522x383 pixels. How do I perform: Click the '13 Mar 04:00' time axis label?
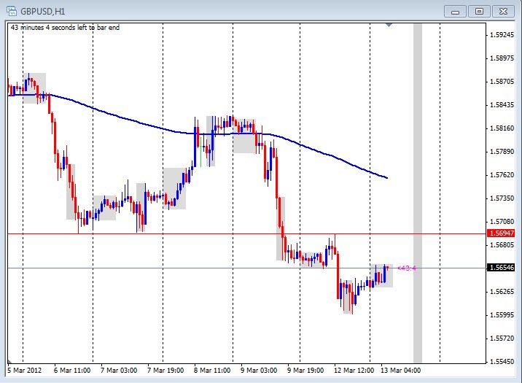point(400,371)
